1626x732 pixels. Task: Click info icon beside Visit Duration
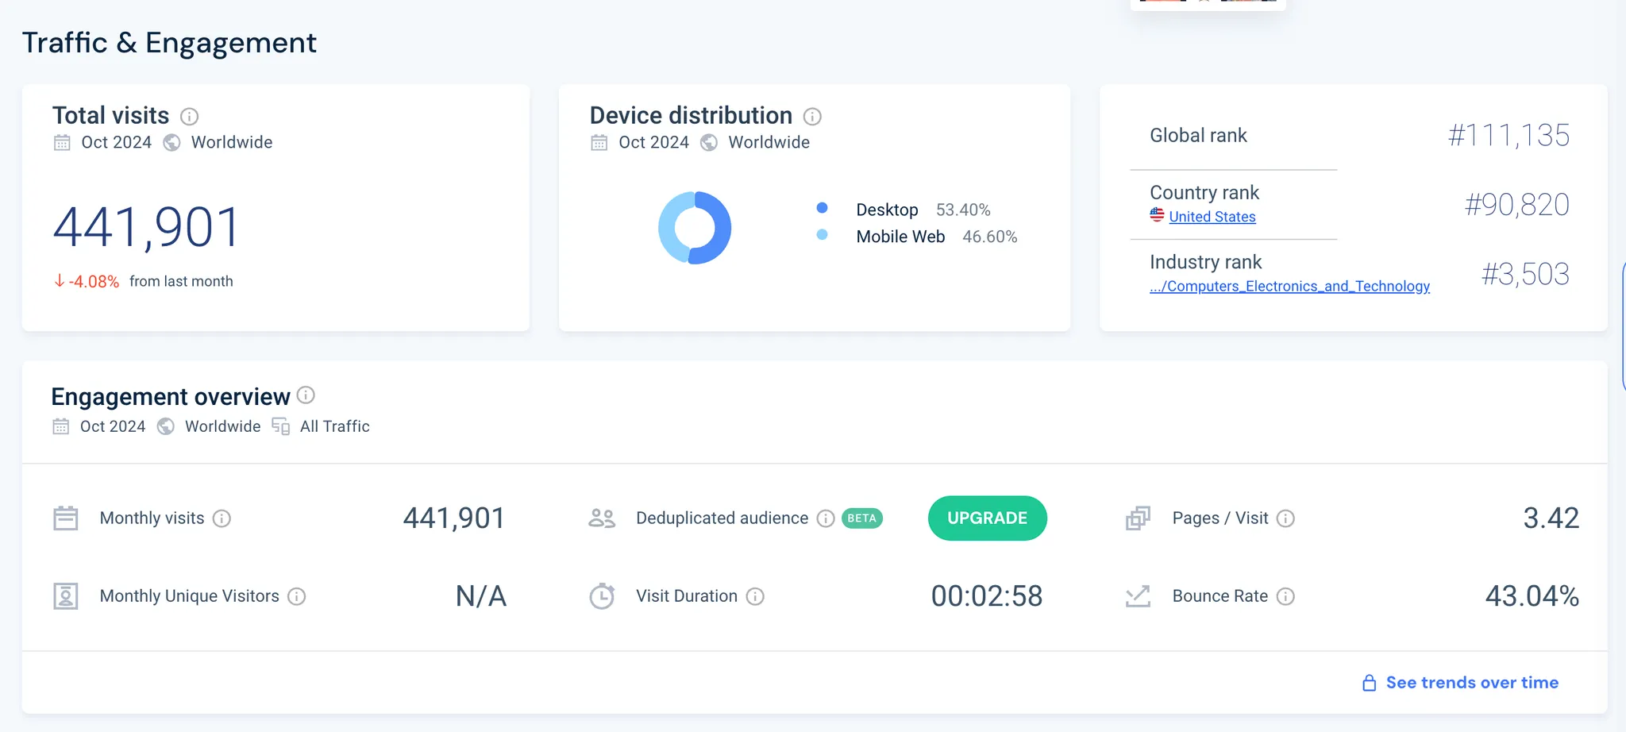click(755, 596)
